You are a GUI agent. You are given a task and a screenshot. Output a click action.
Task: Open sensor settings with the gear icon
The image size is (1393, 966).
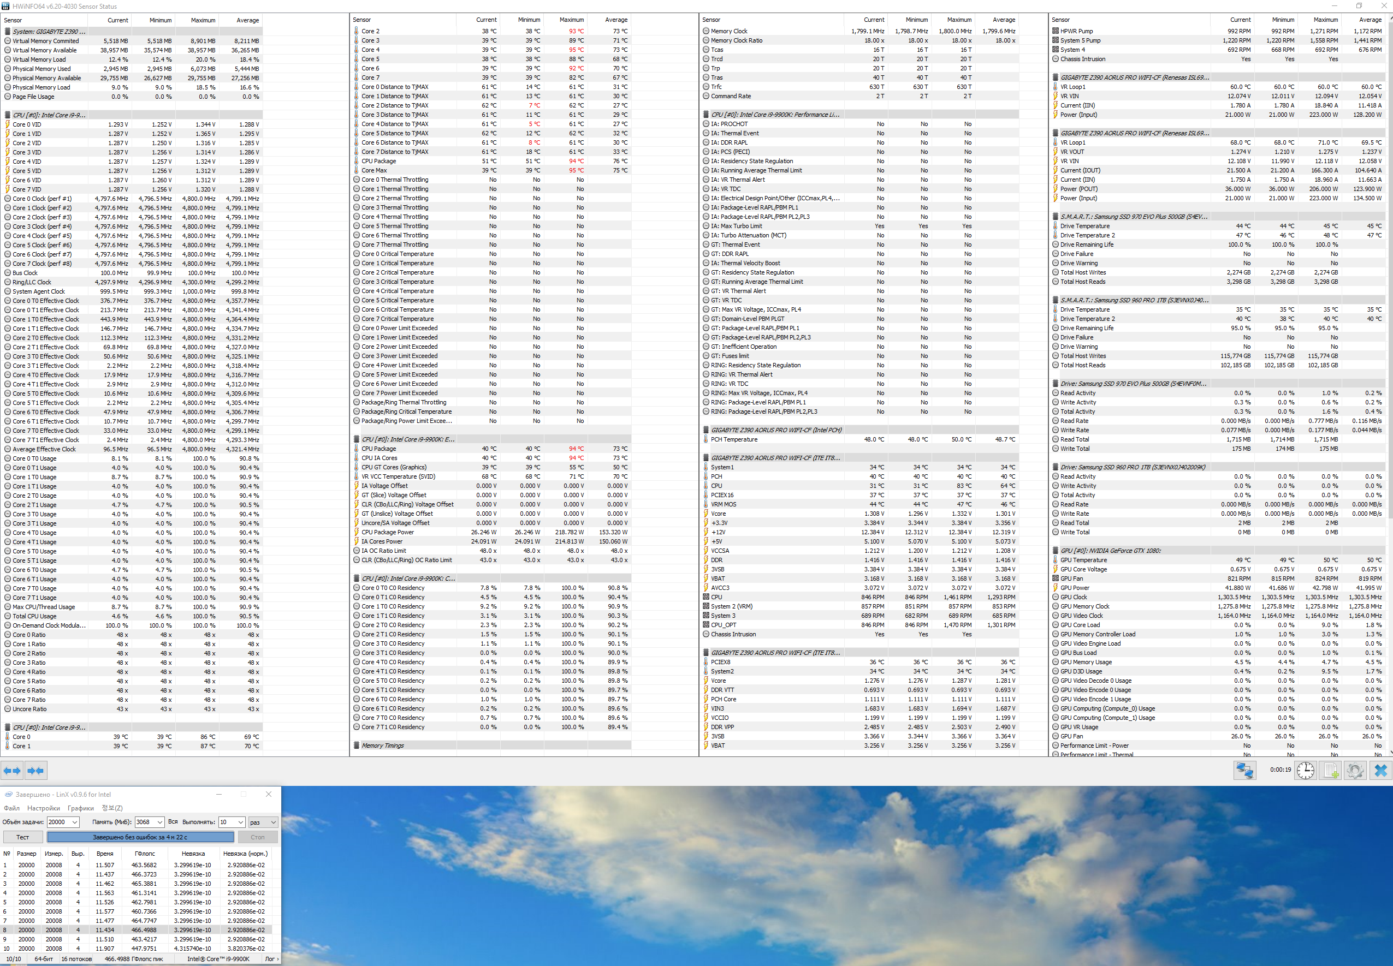[1355, 771]
